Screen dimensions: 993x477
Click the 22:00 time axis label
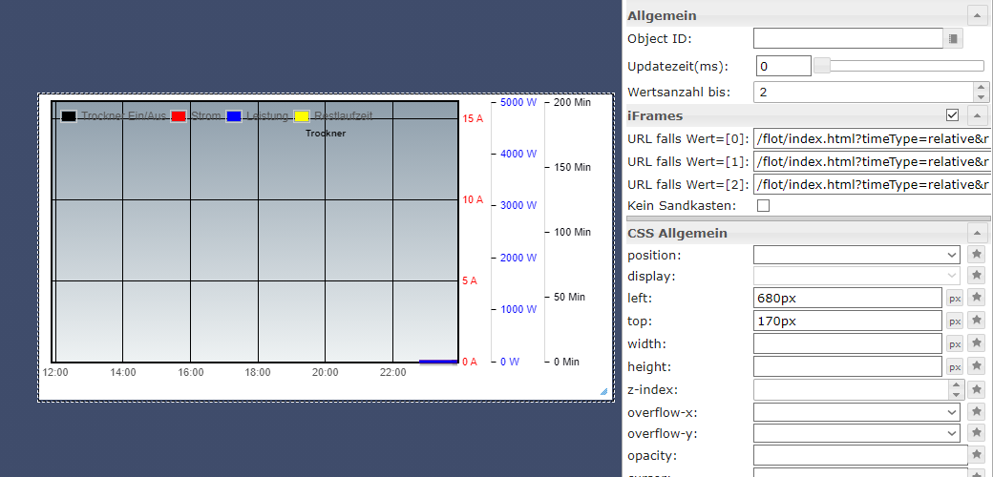coord(392,373)
